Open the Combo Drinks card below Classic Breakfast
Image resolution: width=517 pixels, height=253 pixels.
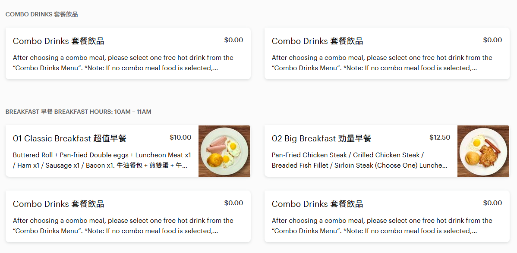pos(128,216)
